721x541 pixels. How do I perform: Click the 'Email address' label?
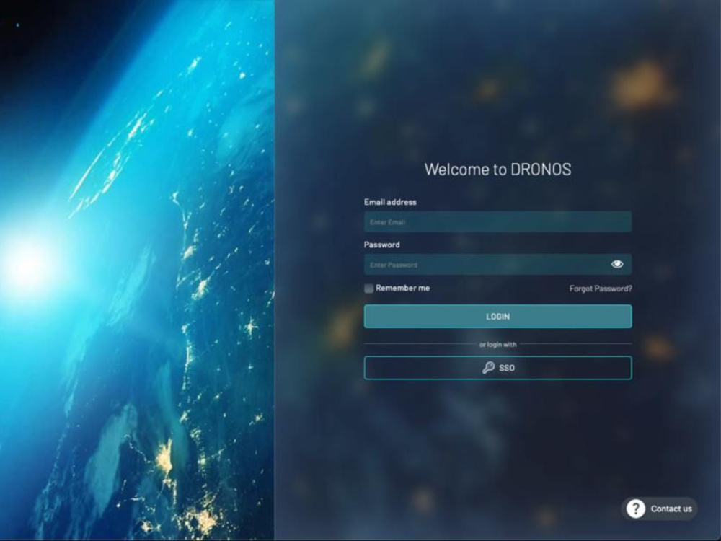pos(390,202)
